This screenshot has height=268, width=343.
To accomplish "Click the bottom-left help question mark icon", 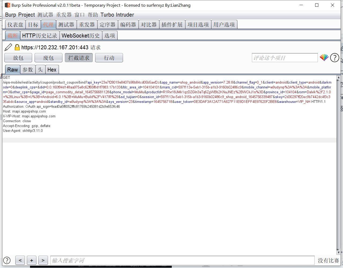I will pyautogui.click(x=7, y=260).
